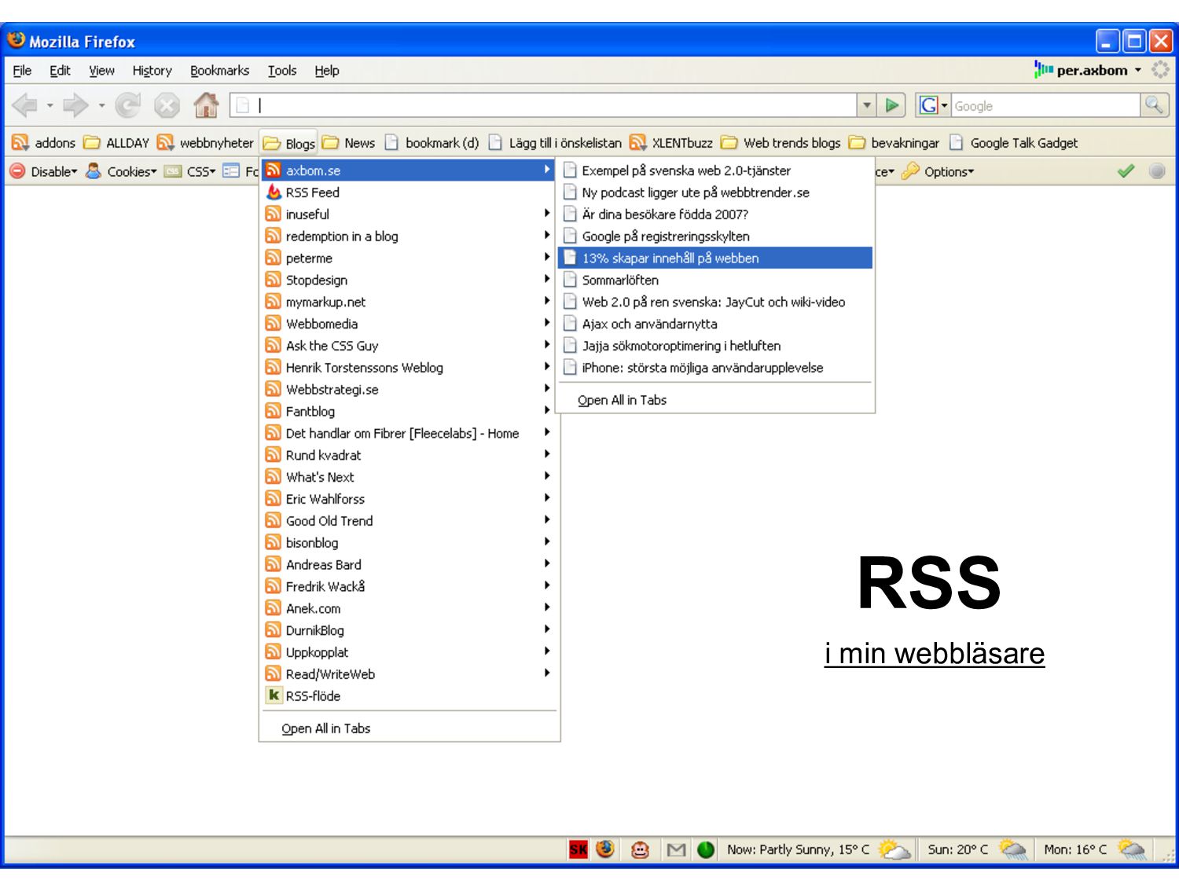Click into the address bar field
This screenshot has height=884, width=1179.
click(544, 105)
